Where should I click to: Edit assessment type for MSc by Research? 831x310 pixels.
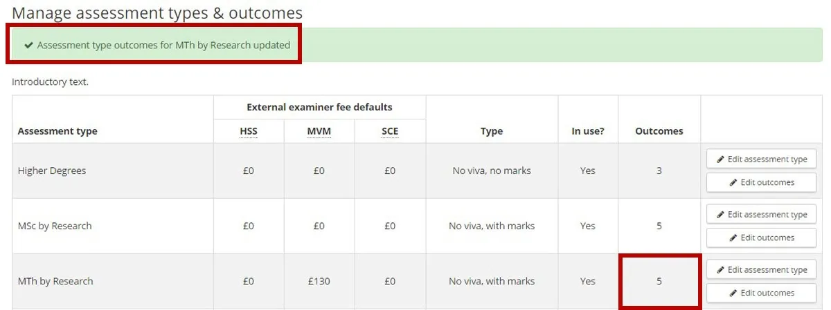click(x=761, y=215)
